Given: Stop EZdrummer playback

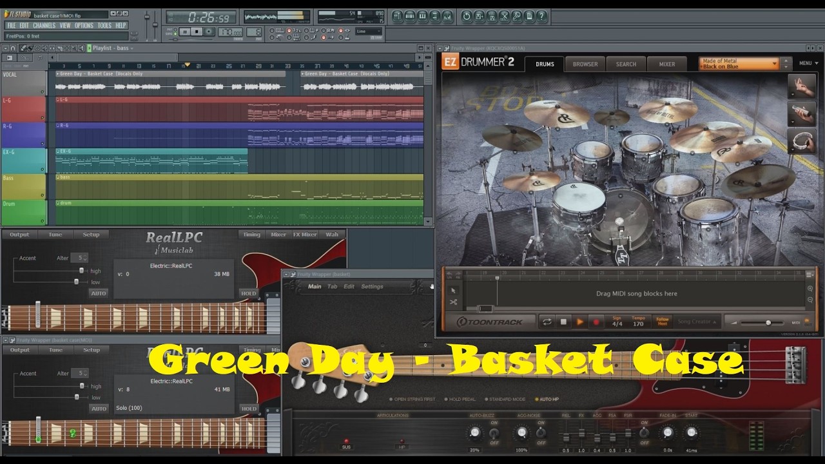Looking at the screenshot, I should coord(563,322).
